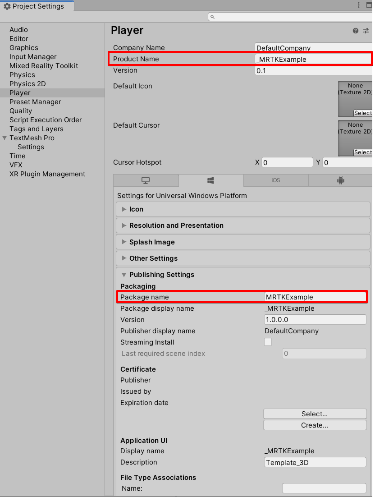Open the Project Settings window options menu

(x=358, y=5)
